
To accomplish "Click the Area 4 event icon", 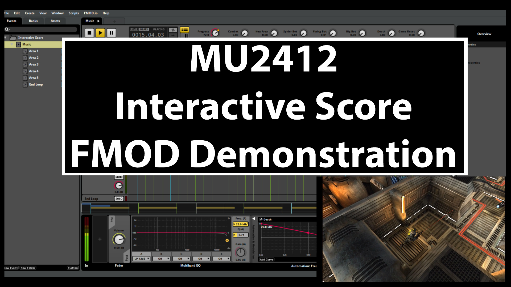I will coord(25,71).
